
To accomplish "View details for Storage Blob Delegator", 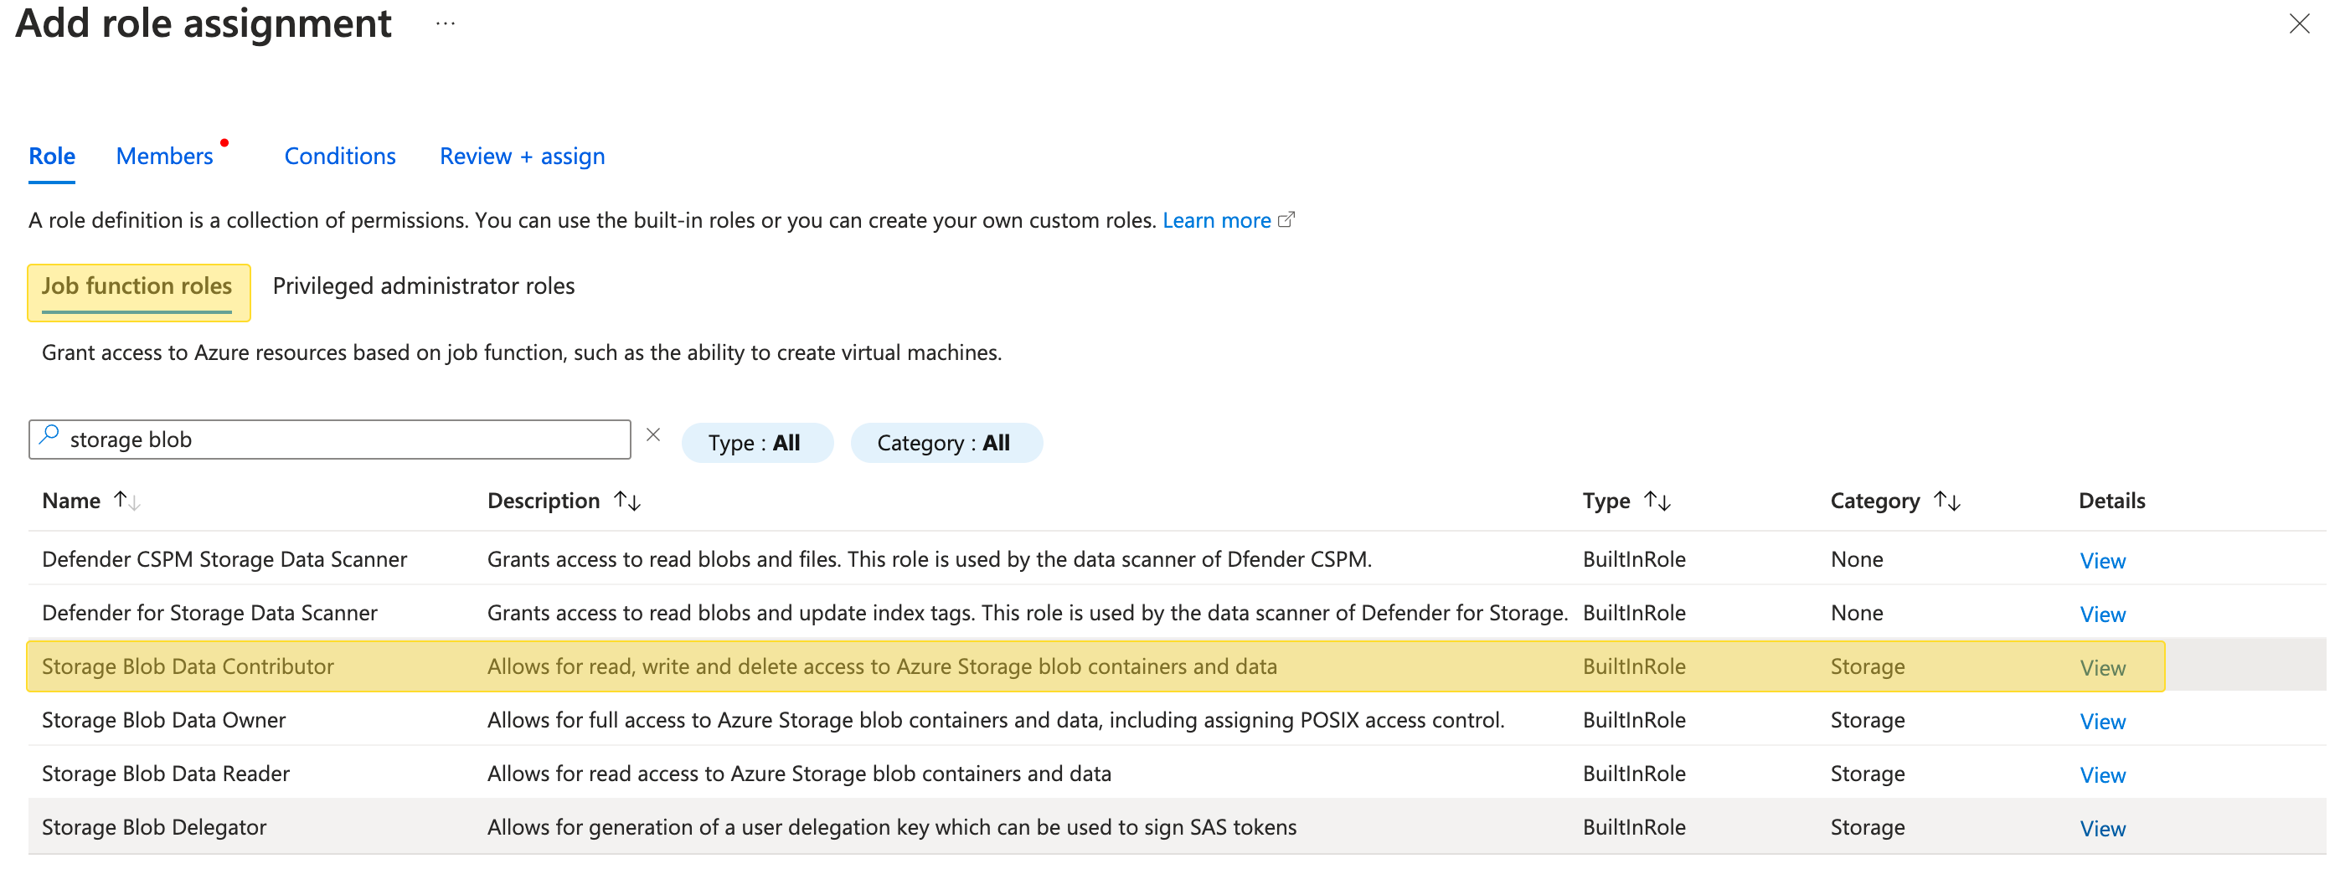I will tap(2102, 828).
